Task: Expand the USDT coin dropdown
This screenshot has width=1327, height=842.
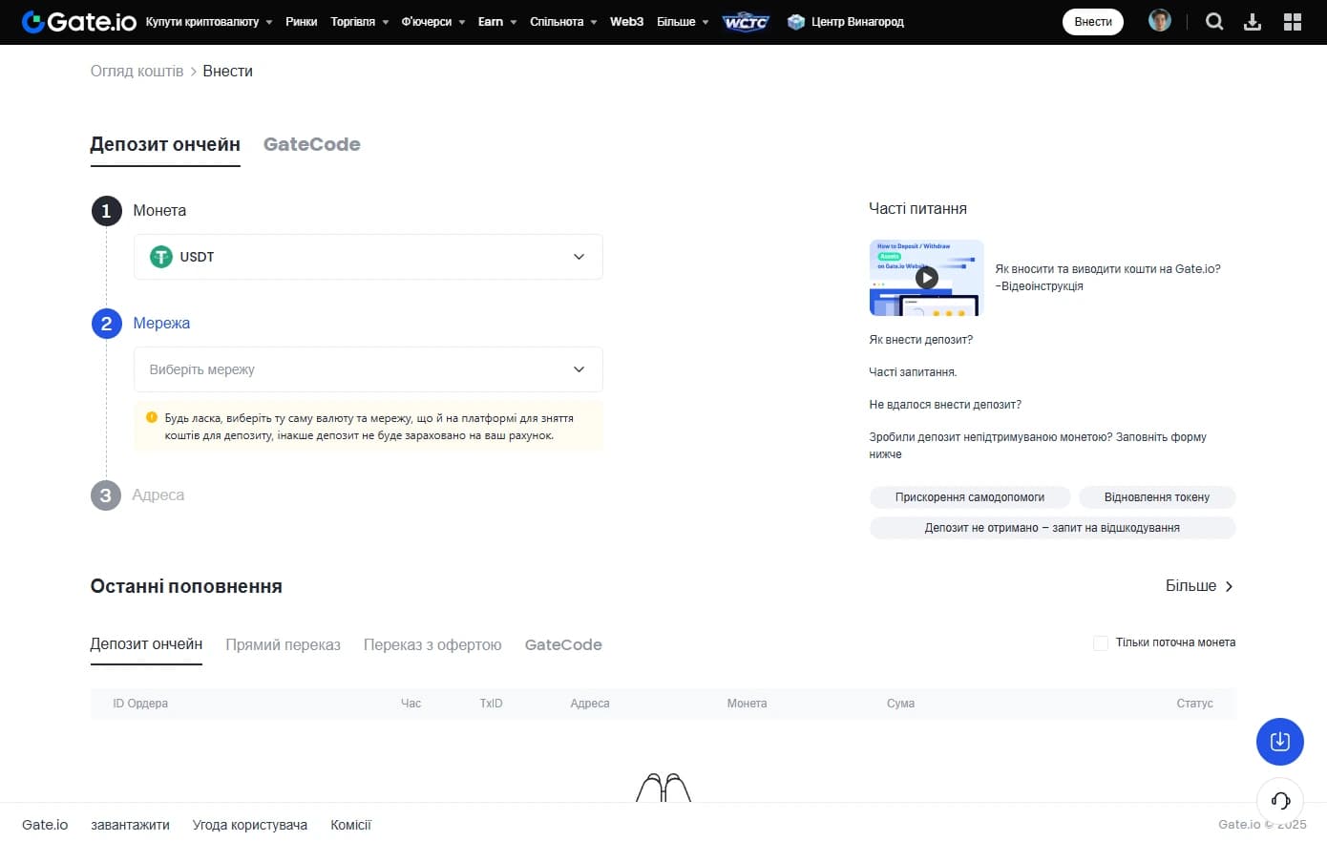Action: coord(369,257)
